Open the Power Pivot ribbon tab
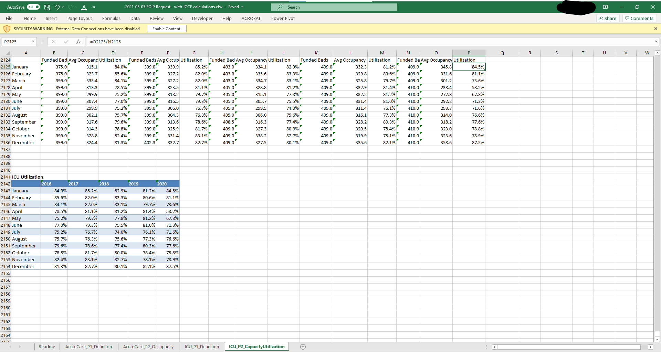The image size is (661, 352). tap(283, 18)
